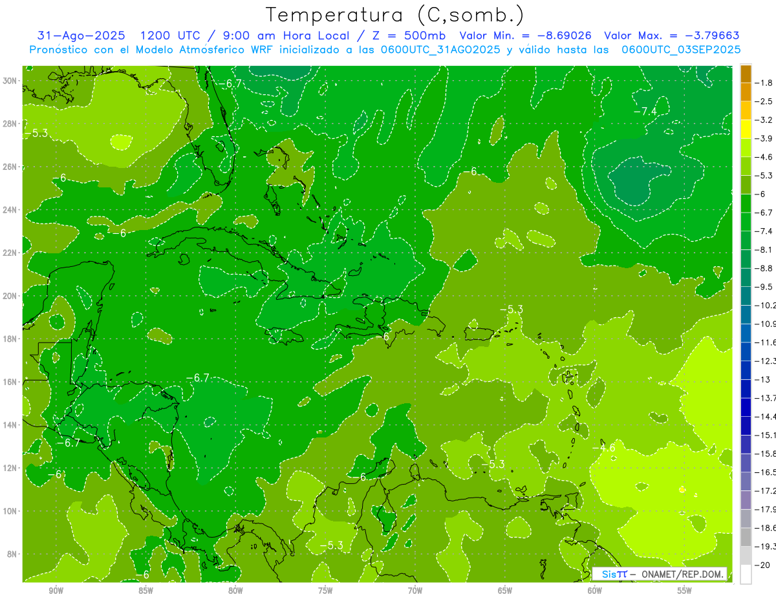Screen dimensions: 776x599
Task: Click the 10N latitude axis label
Action: click(x=10, y=511)
